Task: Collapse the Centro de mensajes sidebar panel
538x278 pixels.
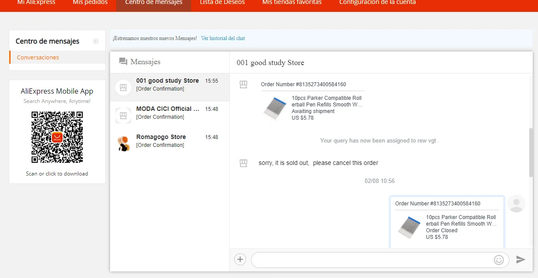Action: (96, 41)
